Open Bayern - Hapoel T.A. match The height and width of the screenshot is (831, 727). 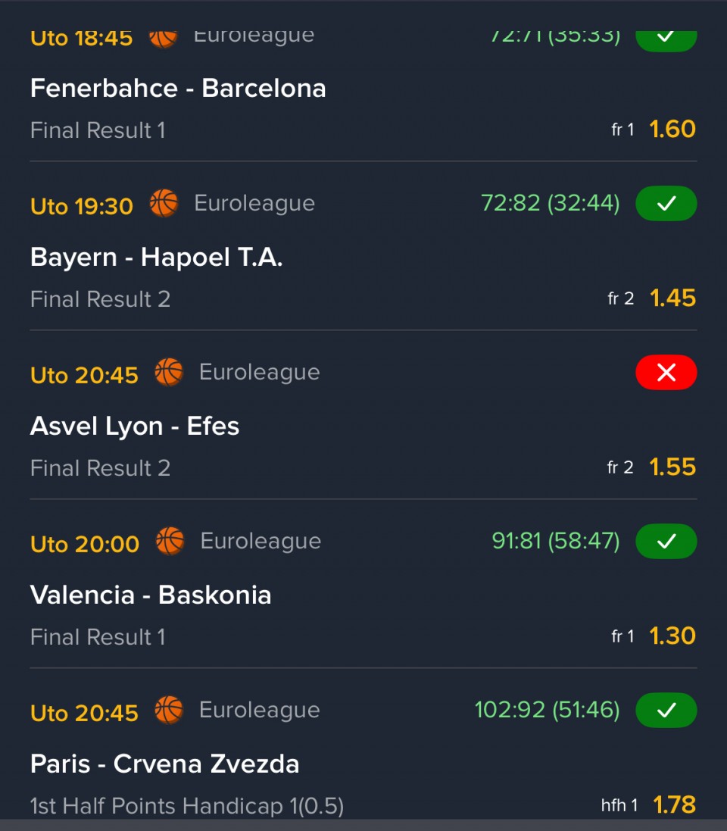[x=156, y=258]
